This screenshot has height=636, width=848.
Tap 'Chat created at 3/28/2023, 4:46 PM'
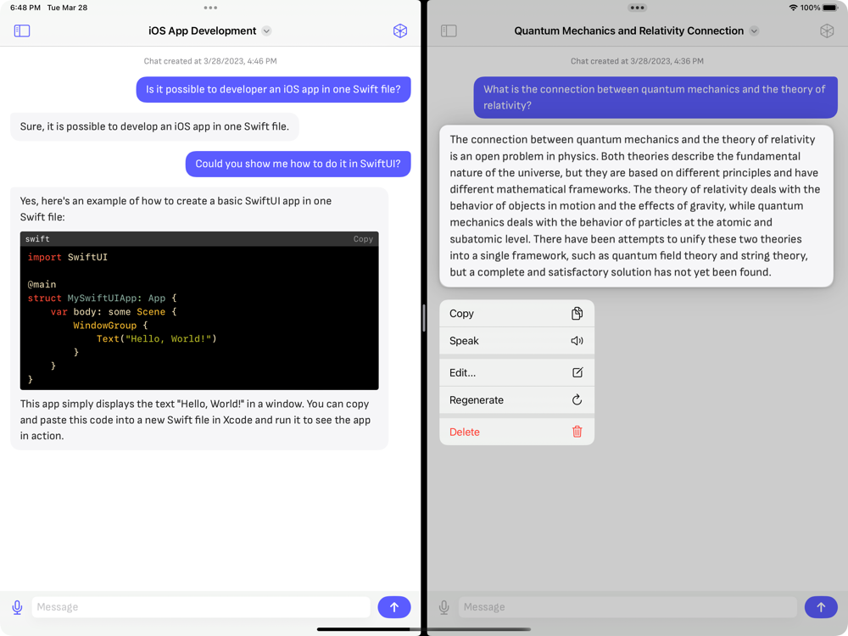[x=210, y=61]
